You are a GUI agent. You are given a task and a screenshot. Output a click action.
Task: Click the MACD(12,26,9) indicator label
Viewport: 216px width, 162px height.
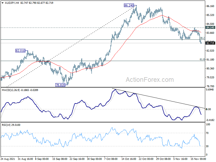click(x=11, y=90)
